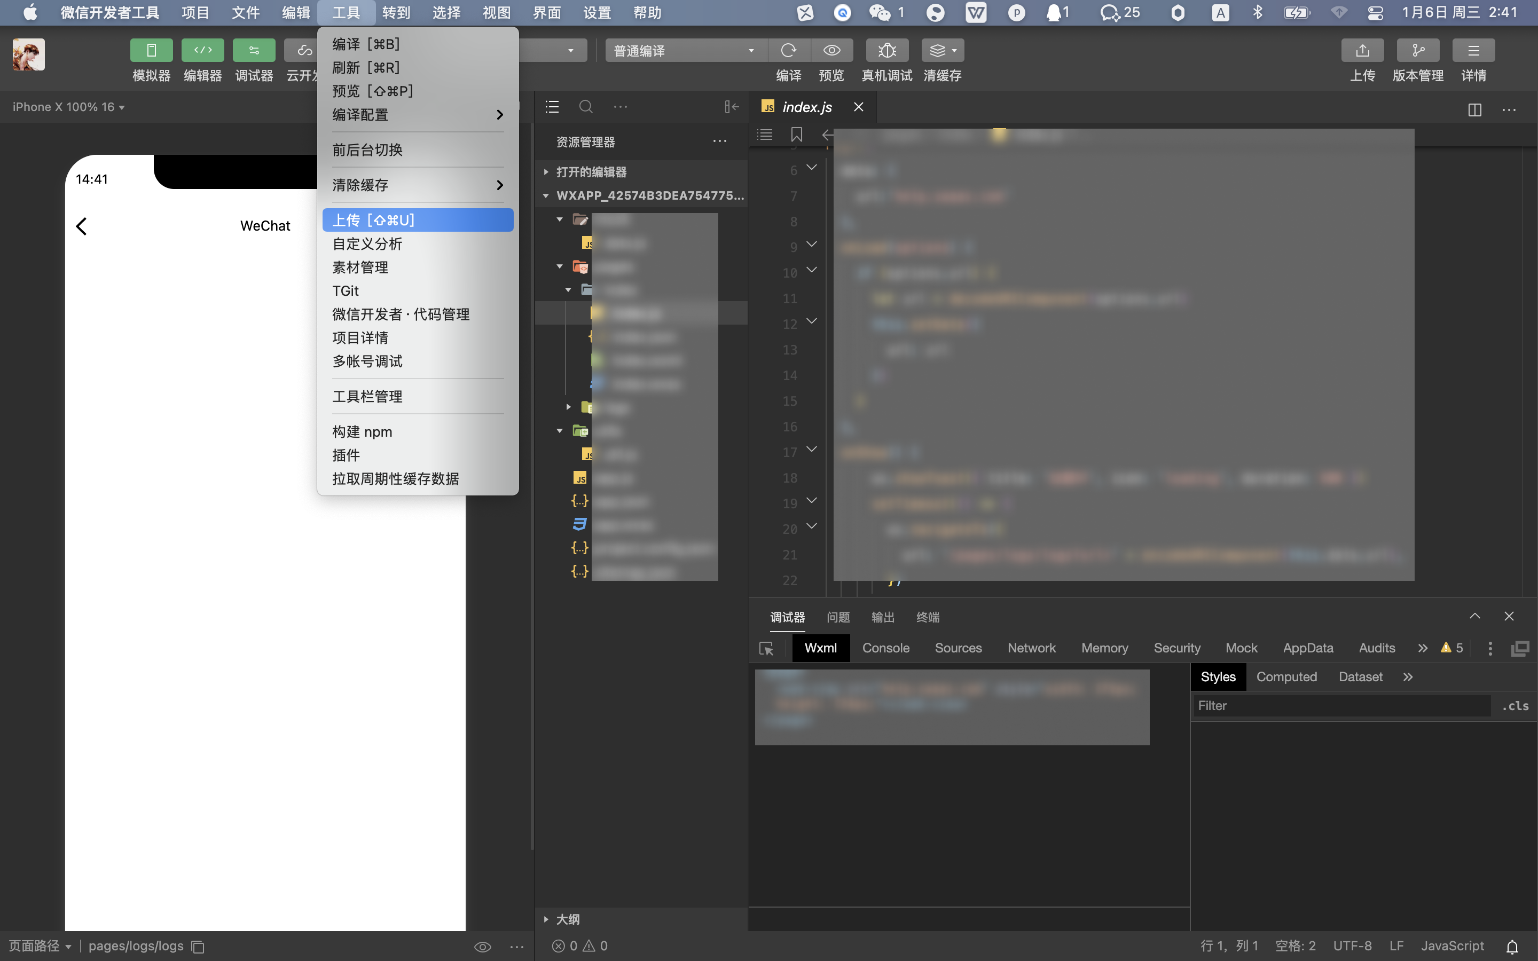Open the Network devtools tab
1538x961 pixels.
pos(1032,648)
